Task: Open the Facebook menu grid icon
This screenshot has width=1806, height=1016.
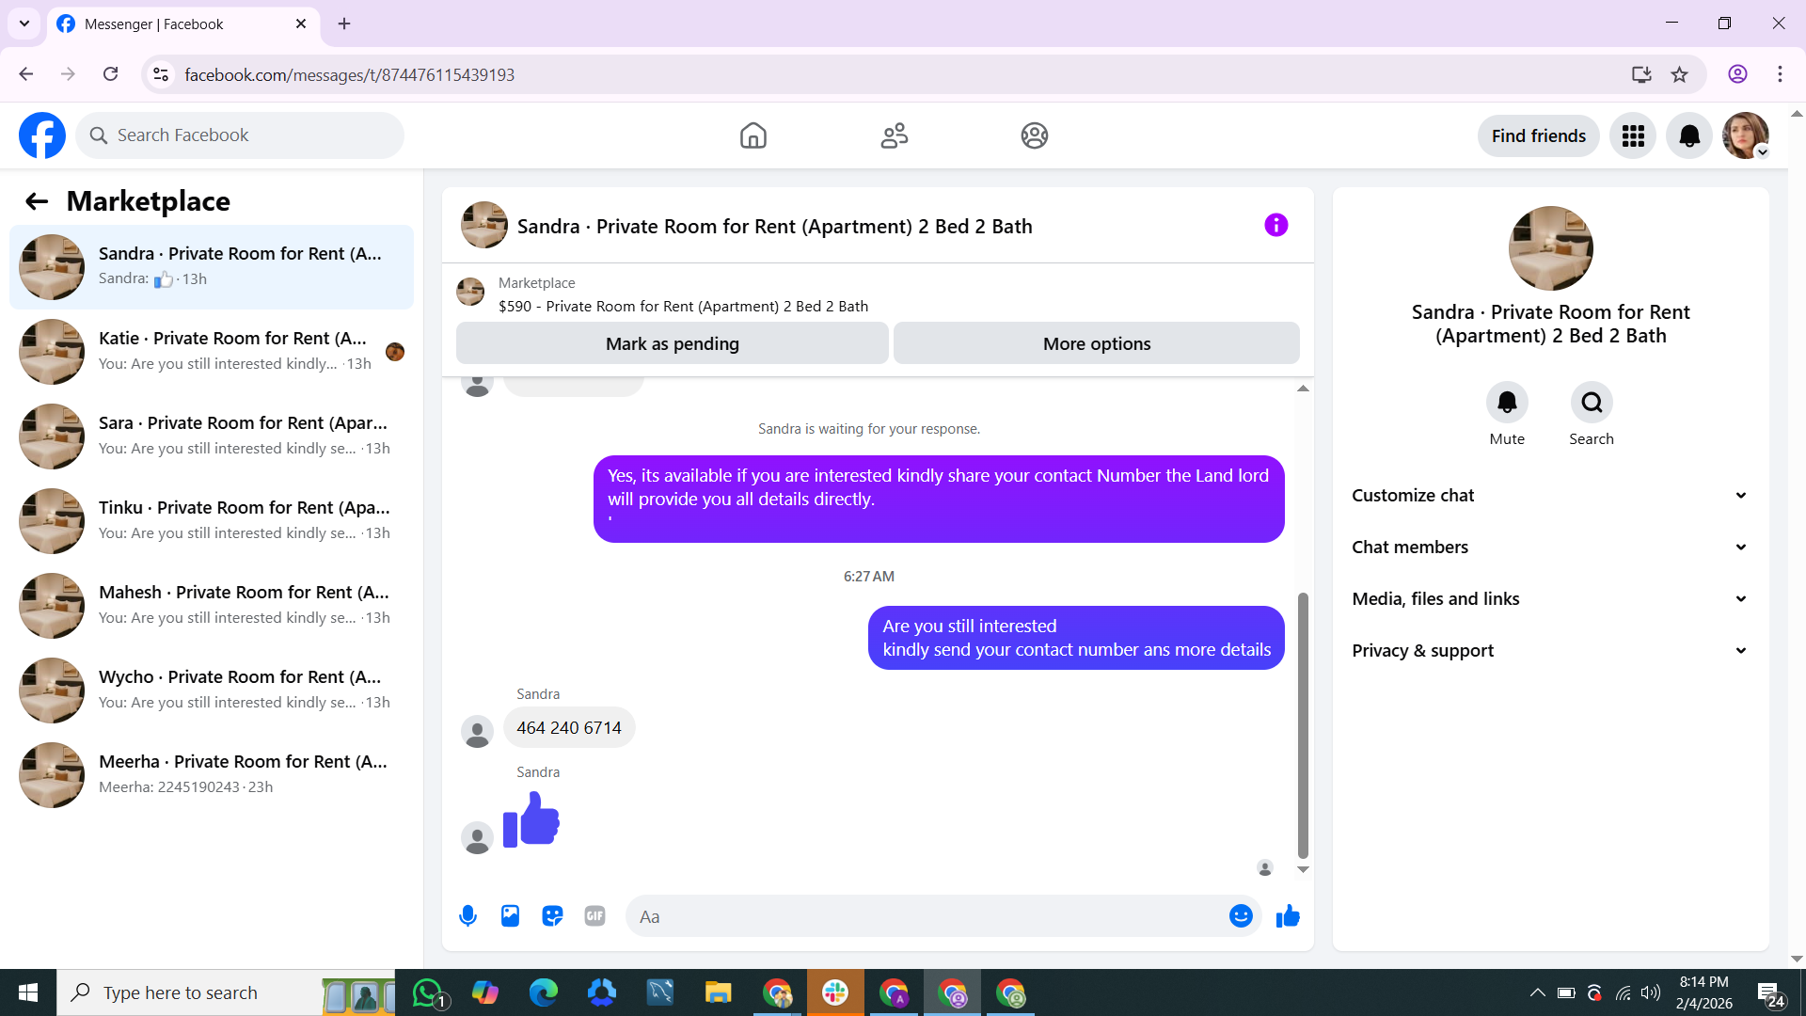Action: click(1633, 136)
